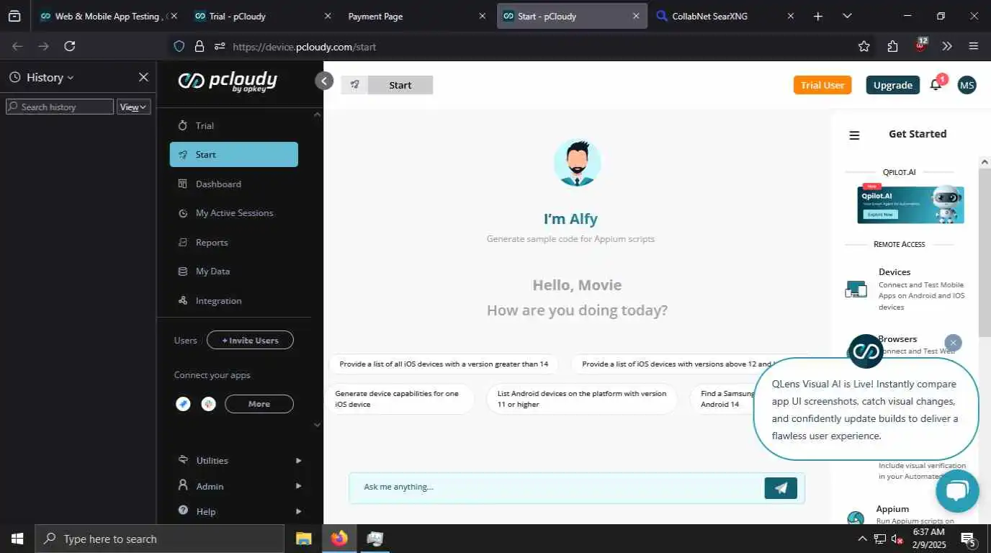Click the second connect-your-apps icon
The image size is (991, 553).
click(208, 404)
